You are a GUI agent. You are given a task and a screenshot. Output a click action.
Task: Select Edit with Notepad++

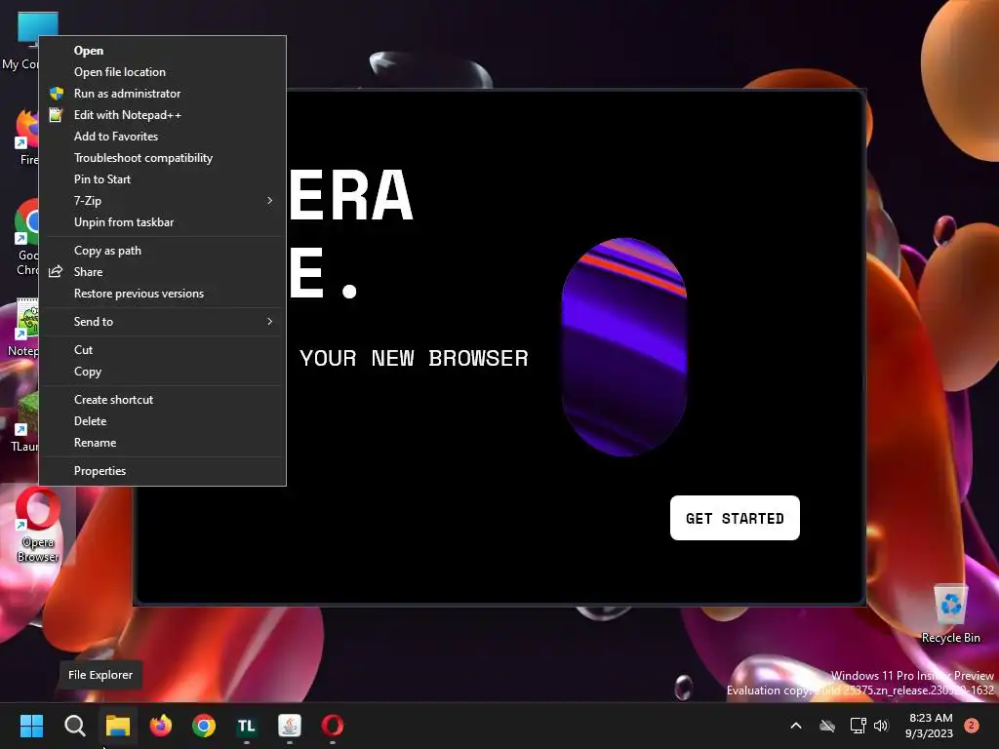click(x=163, y=115)
